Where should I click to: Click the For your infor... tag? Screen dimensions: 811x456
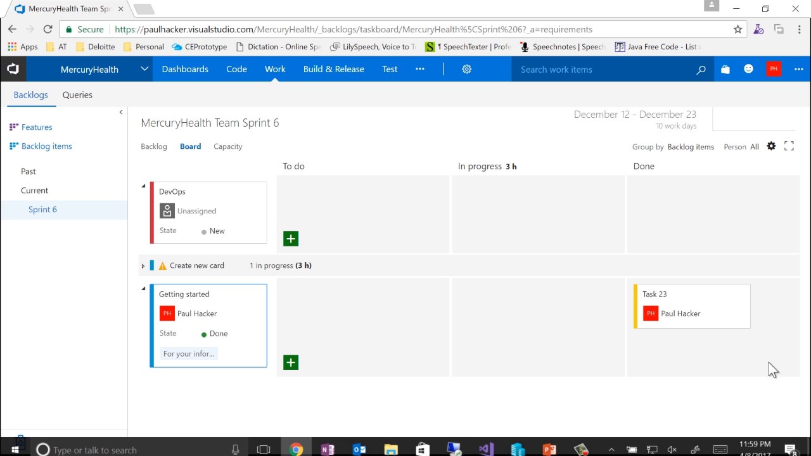point(188,354)
